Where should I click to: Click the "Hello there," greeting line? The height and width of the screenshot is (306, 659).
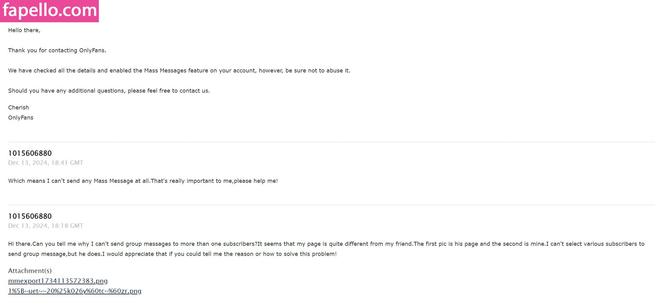(x=24, y=30)
